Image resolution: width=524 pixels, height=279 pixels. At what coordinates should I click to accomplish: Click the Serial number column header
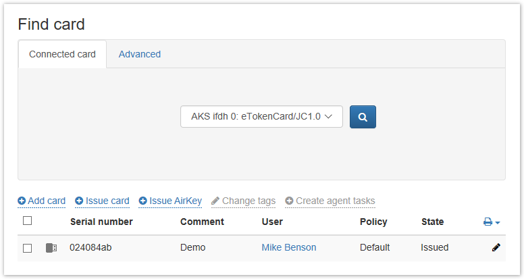101,222
